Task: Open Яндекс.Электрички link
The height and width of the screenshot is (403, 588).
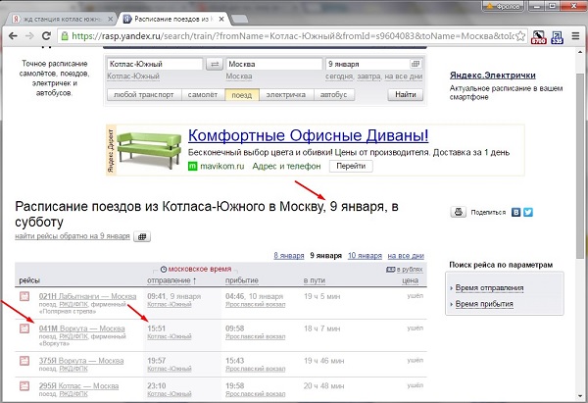Action: point(492,76)
